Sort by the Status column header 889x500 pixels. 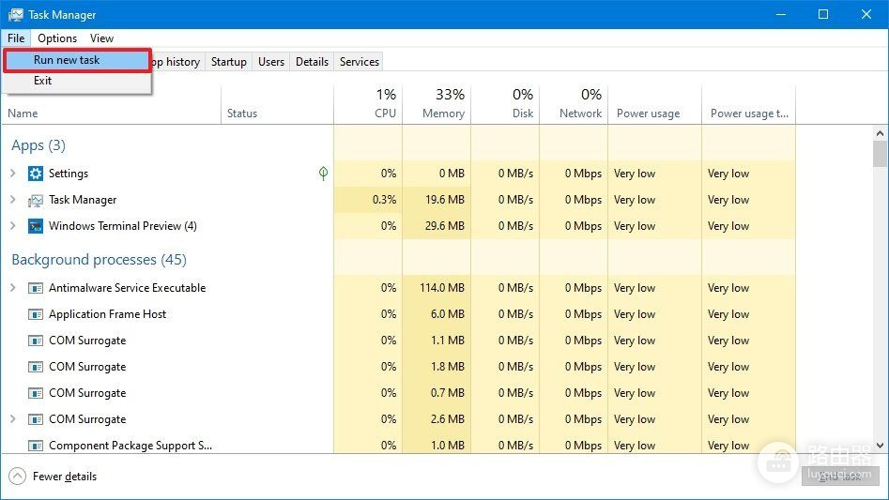277,105
